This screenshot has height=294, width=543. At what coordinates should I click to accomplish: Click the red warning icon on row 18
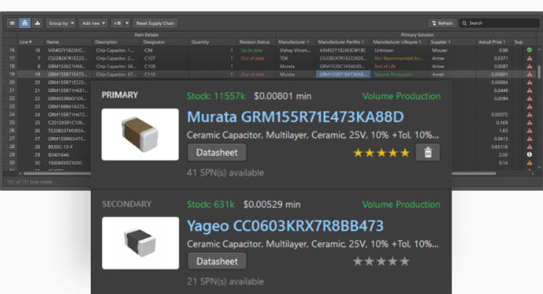pos(529,66)
